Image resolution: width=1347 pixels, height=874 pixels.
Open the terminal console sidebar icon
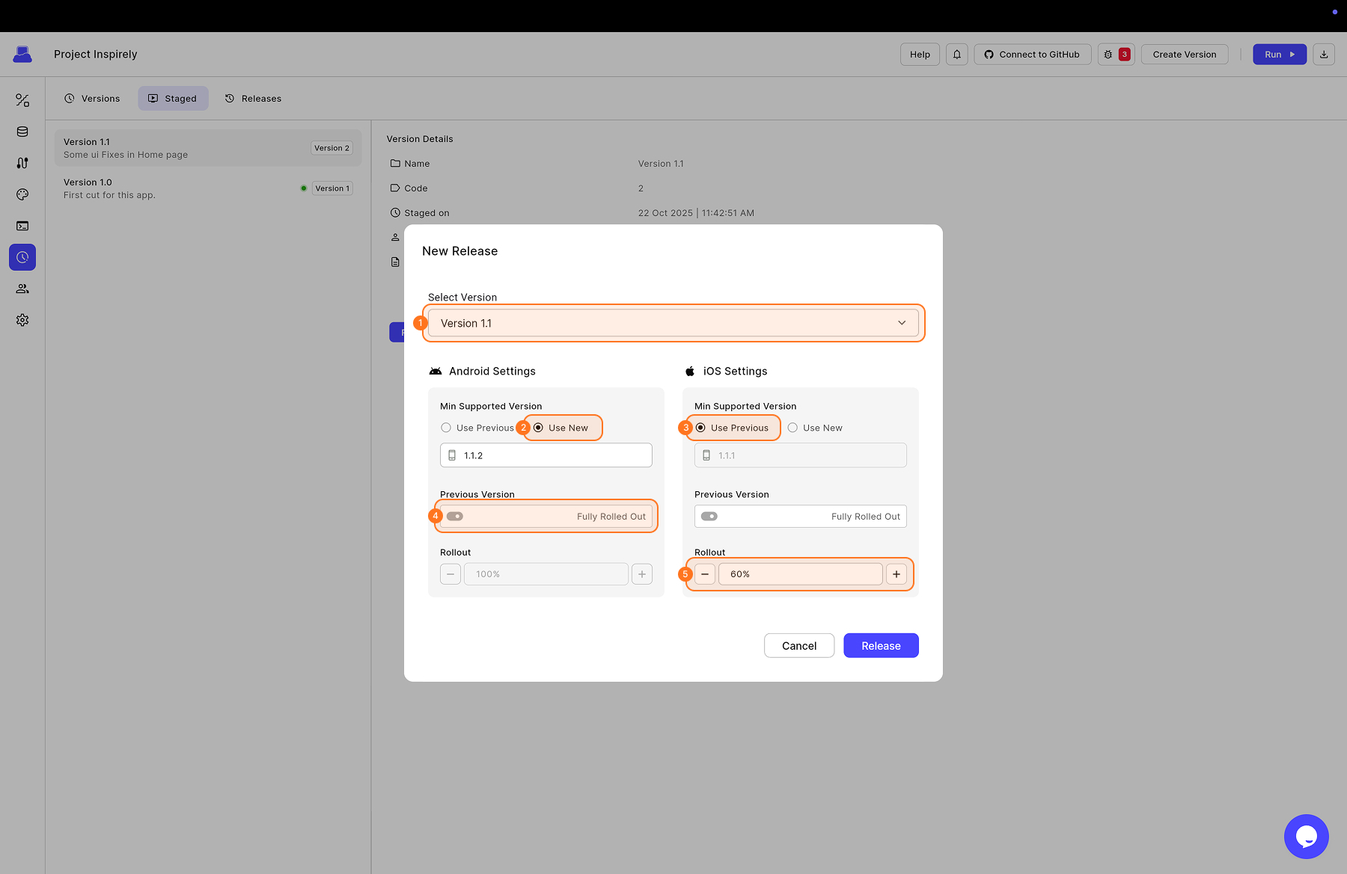[x=22, y=226]
